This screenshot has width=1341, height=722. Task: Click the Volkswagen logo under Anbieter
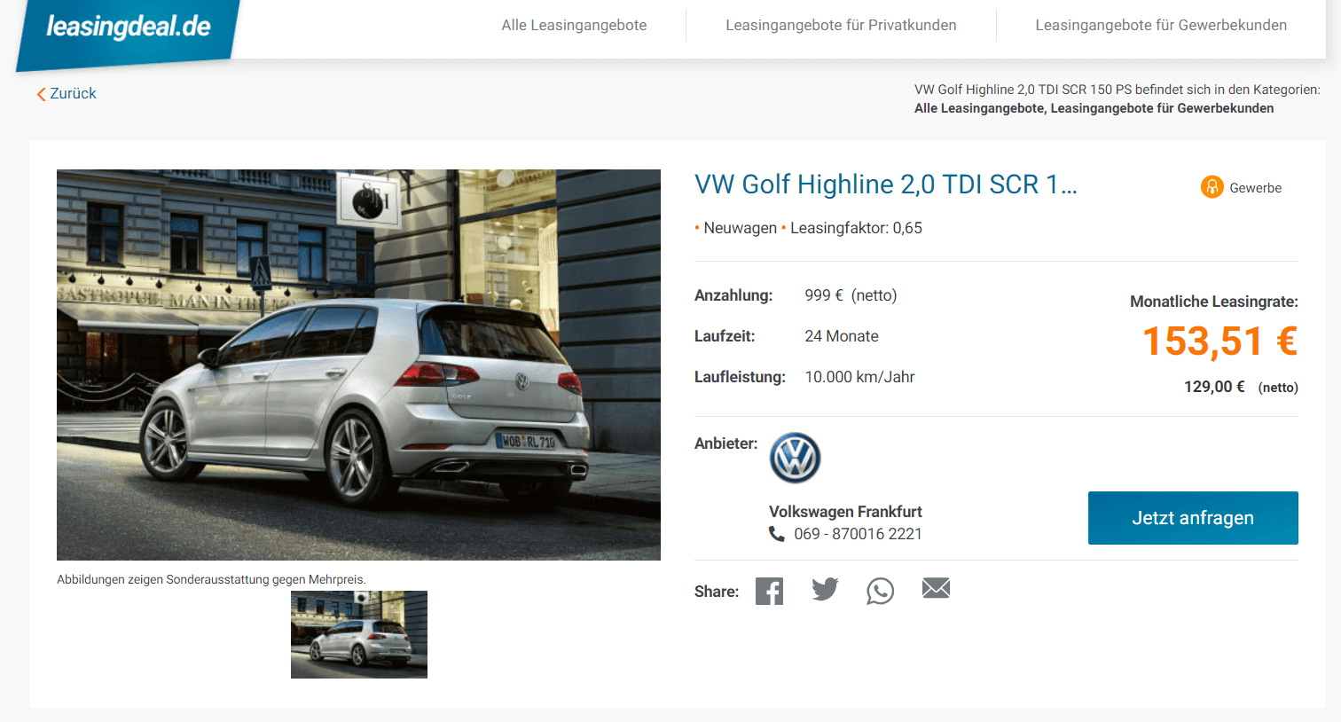tap(795, 458)
